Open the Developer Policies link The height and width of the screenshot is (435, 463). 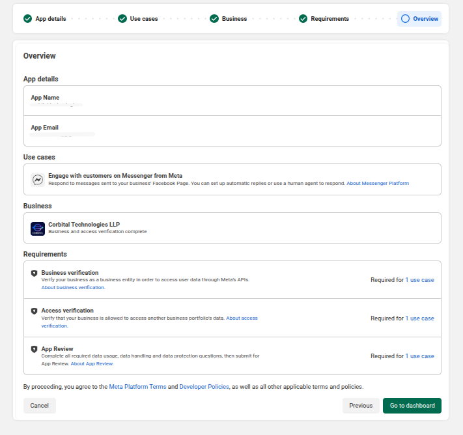pyautogui.click(x=204, y=387)
